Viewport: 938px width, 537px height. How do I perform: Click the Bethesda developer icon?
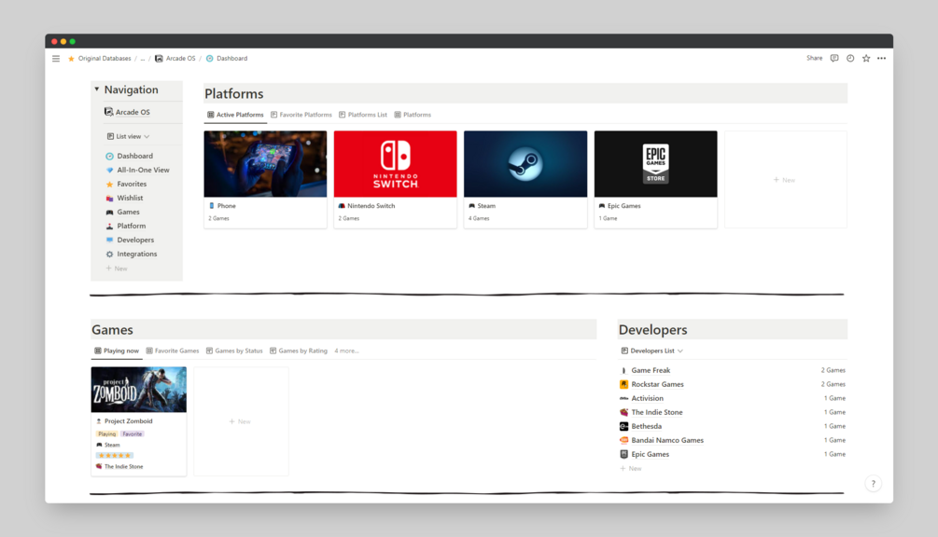tap(624, 426)
